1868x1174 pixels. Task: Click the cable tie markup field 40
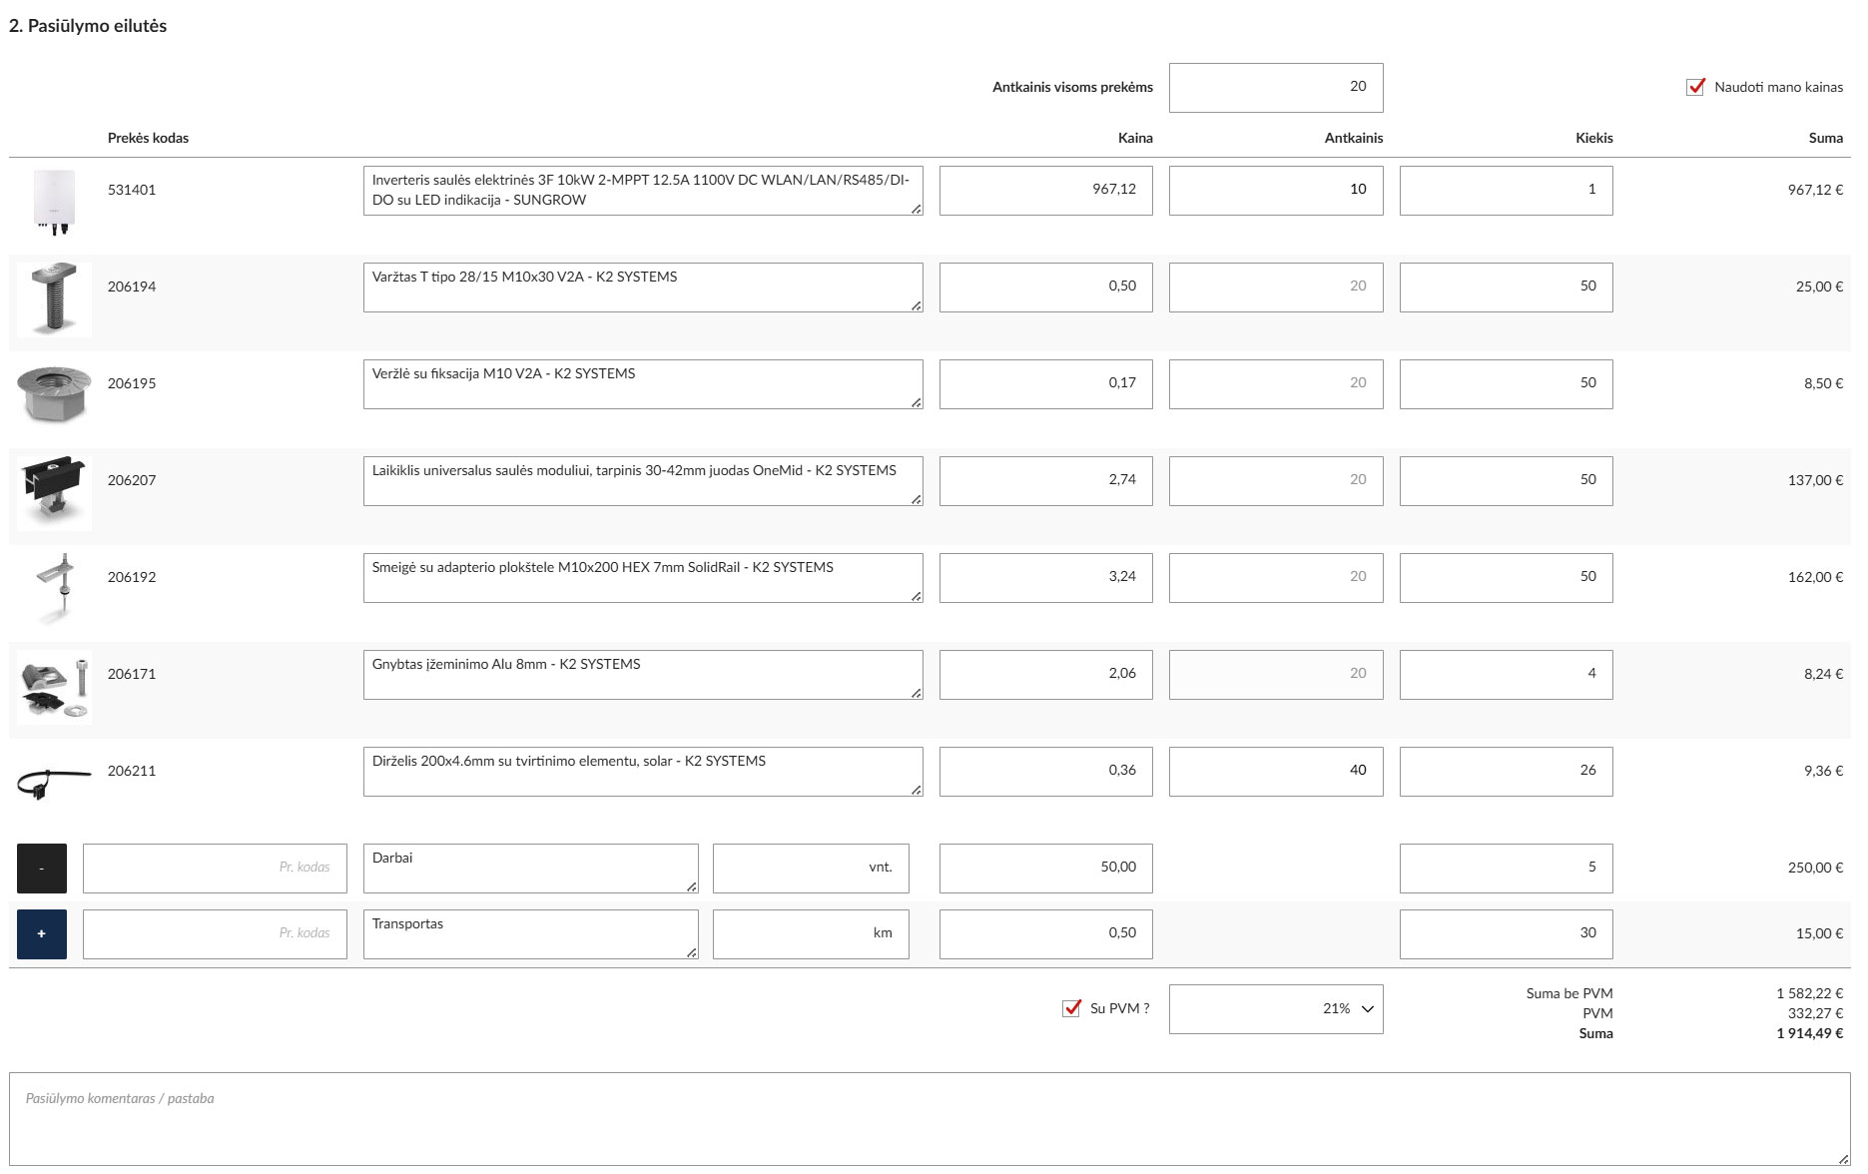pos(1275,772)
